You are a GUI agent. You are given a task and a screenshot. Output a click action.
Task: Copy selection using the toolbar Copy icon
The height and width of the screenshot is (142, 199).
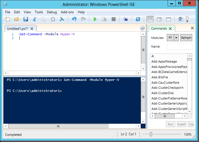[44, 19]
